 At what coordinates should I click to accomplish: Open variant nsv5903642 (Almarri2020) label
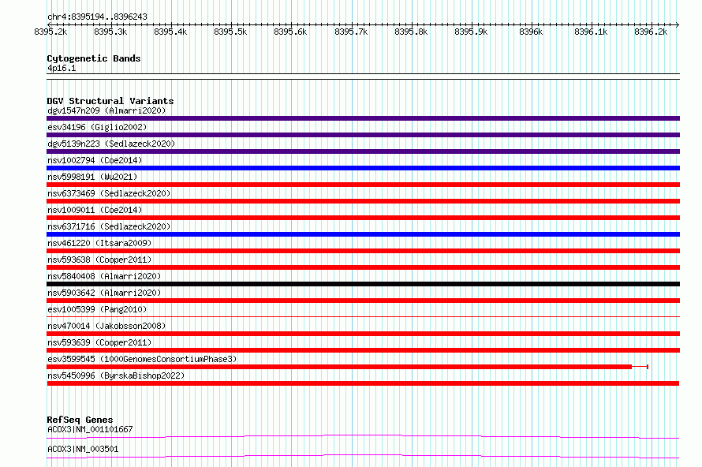(104, 293)
